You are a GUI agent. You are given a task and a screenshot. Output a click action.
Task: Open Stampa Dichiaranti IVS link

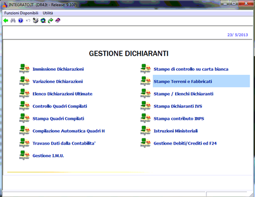pos(178,106)
